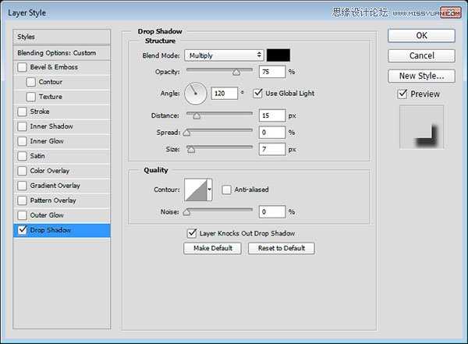Click the New Style... button
468x344 pixels.
coord(421,76)
